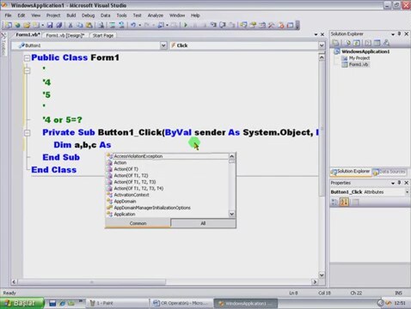Toggle the Solution Explorer auto-hide pin
The width and height of the screenshot is (411, 309).
(399, 33)
